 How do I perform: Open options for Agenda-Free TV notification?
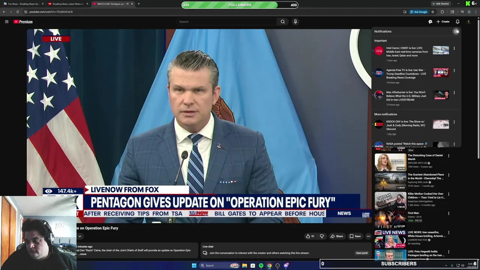click(x=454, y=70)
